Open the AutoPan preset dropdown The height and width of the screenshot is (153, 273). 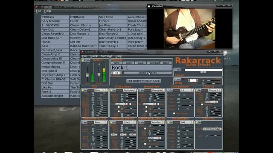pos(158,122)
